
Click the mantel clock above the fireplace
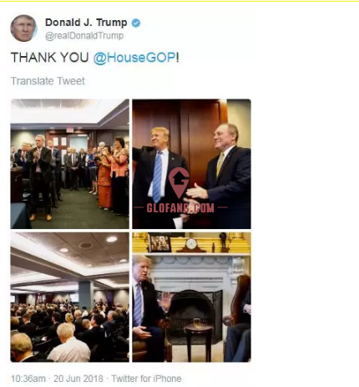[191, 245]
